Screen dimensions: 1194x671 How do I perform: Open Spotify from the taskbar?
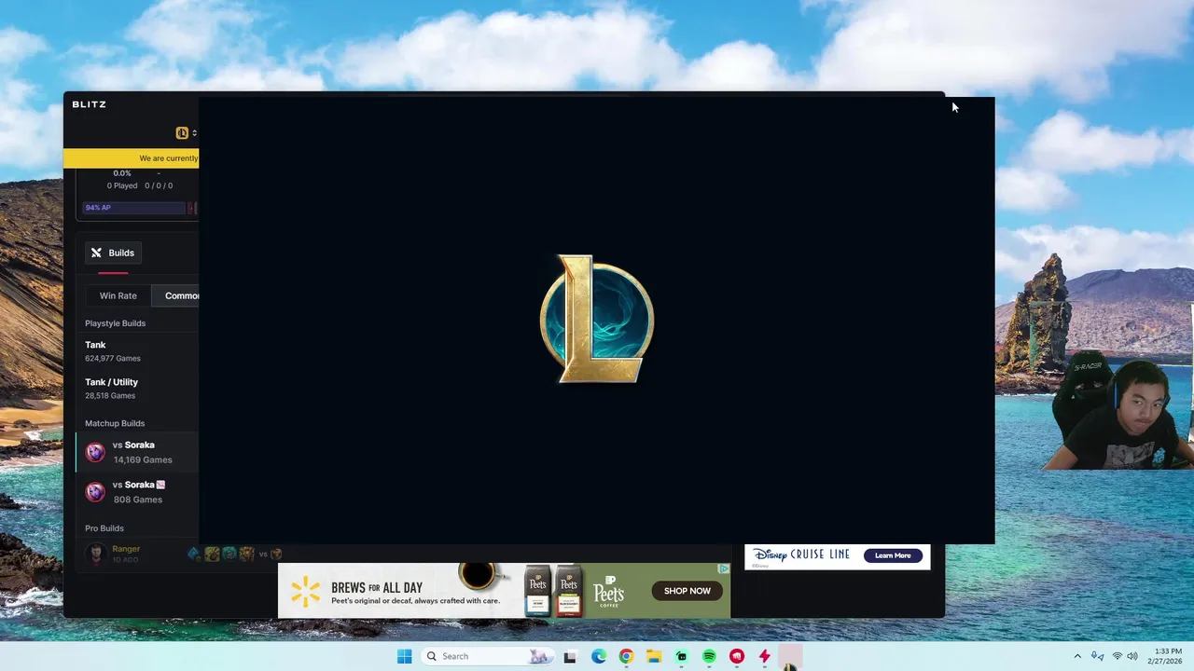tap(709, 656)
